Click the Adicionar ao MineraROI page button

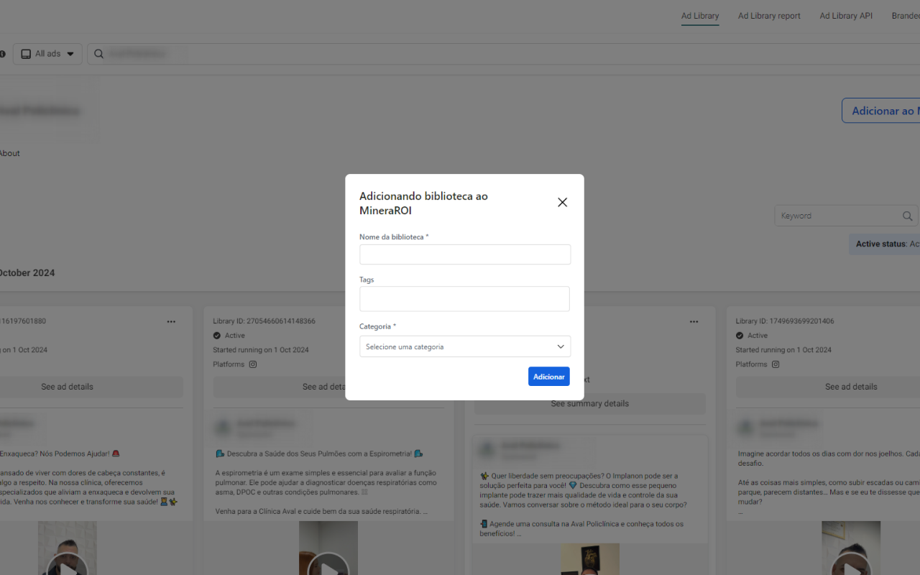[x=881, y=111]
